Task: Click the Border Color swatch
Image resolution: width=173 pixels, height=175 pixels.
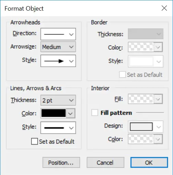Action: click(x=141, y=47)
